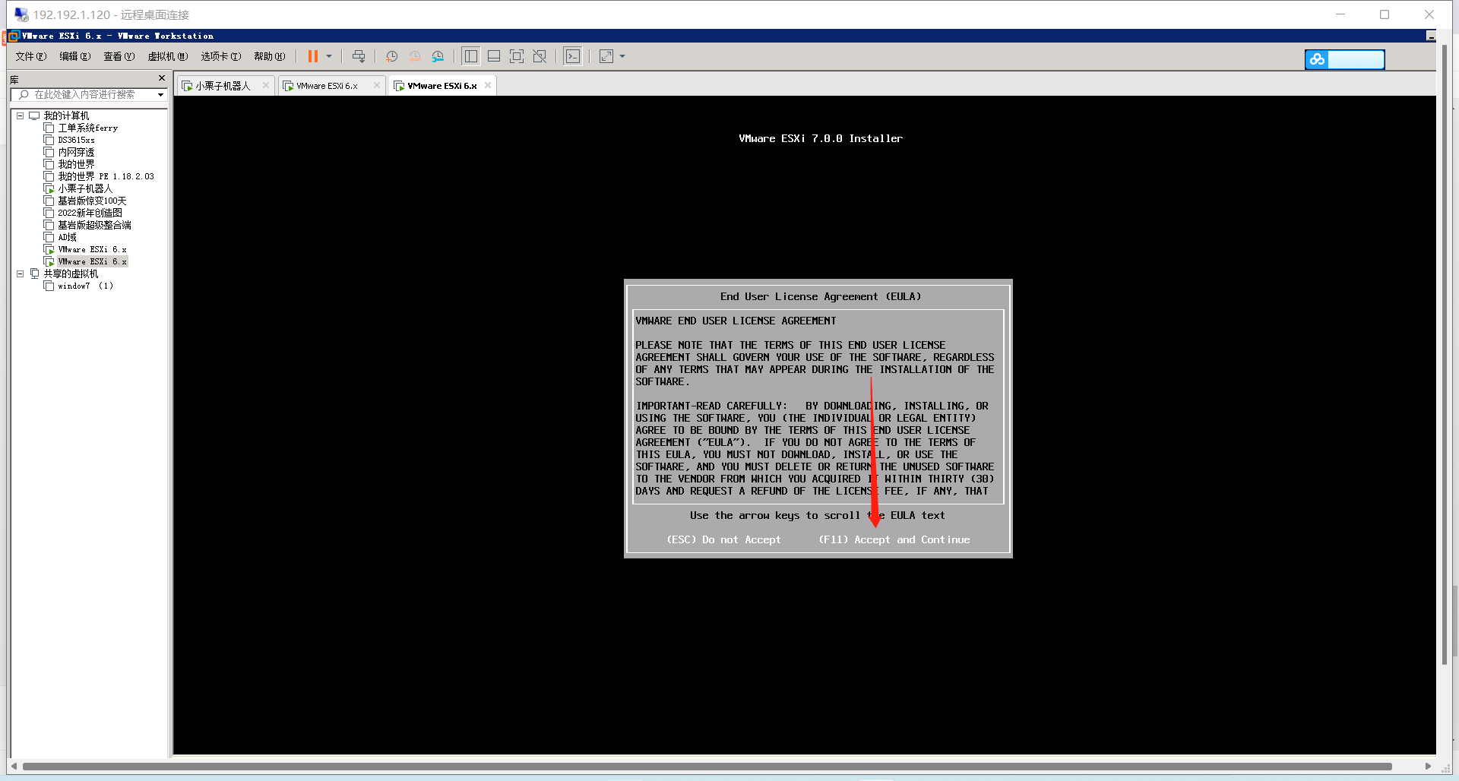Click the revert to snapshot icon
The height and width of the screenshot is (781, 1459).
coord(415,56)
